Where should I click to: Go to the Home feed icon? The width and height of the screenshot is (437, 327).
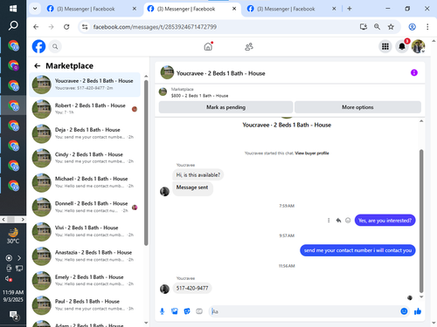(208, 46)
